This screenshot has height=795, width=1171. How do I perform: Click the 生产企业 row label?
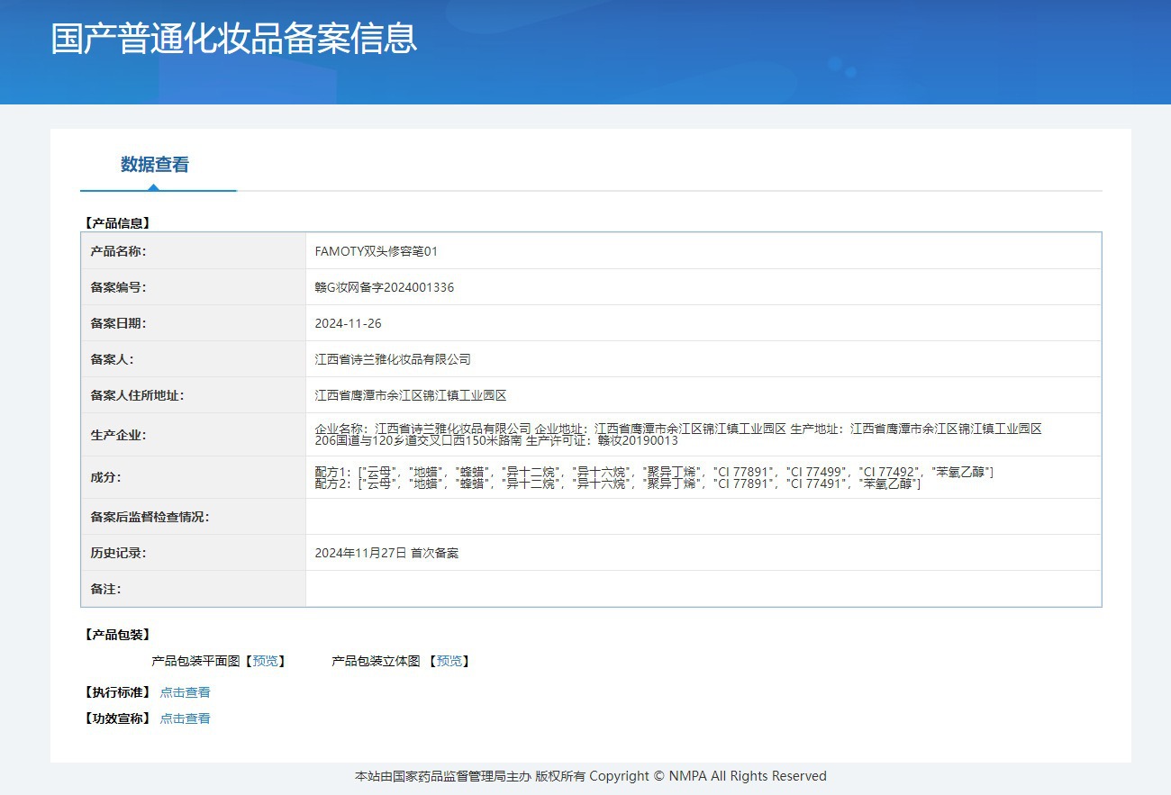point(118,435)
